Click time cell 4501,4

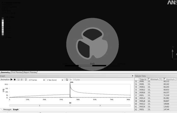[x=142, y=98]
